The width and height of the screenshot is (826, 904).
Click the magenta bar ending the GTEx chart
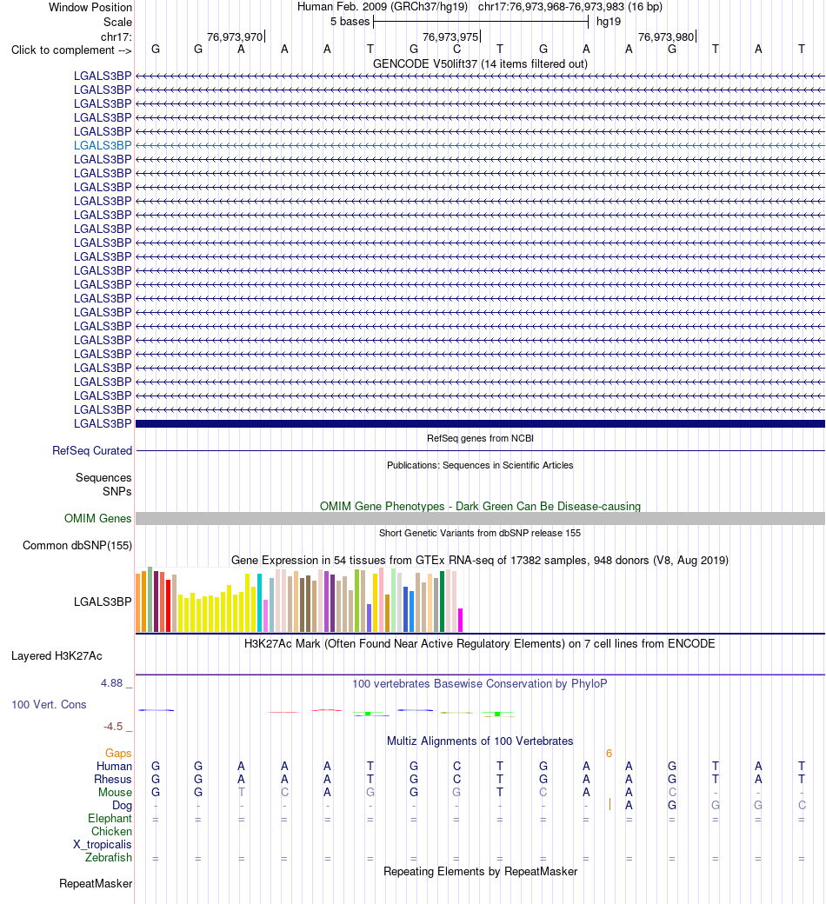460,621
